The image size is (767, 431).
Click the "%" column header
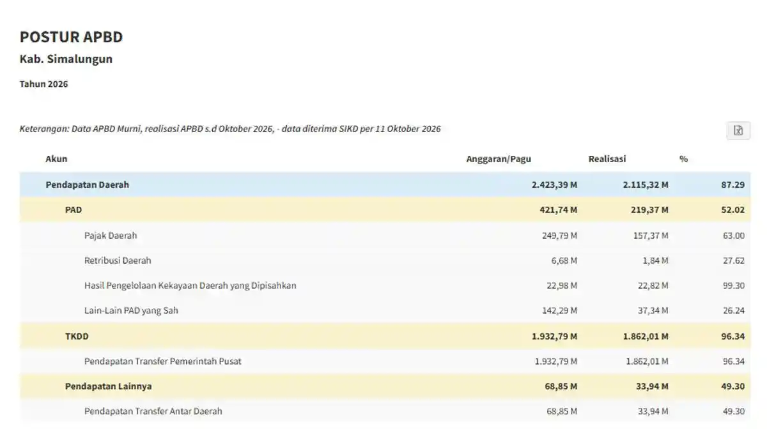(x=683, y=159)
